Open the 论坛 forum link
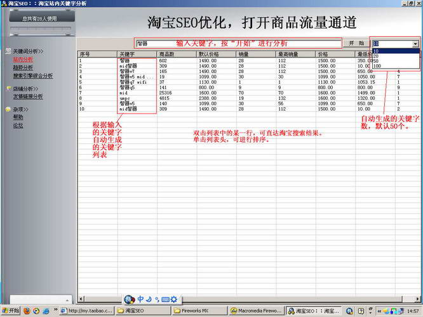 click(x=18, y=126)
